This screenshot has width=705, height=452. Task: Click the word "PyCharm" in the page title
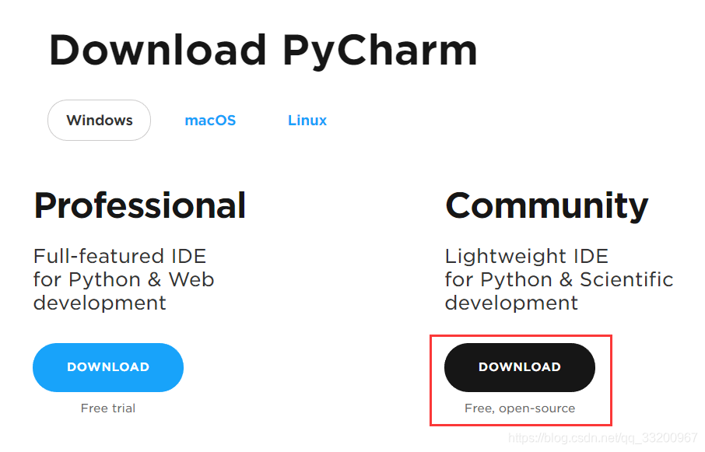380,51
